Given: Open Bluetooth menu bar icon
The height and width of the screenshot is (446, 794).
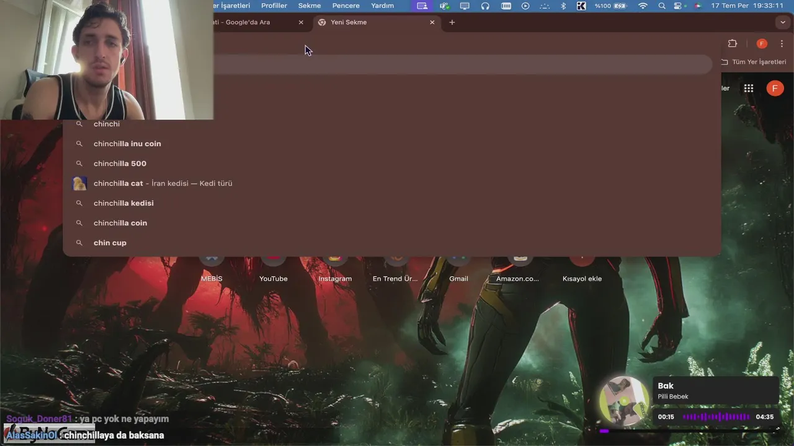Looking at the screenshot, I should point(563,6).
